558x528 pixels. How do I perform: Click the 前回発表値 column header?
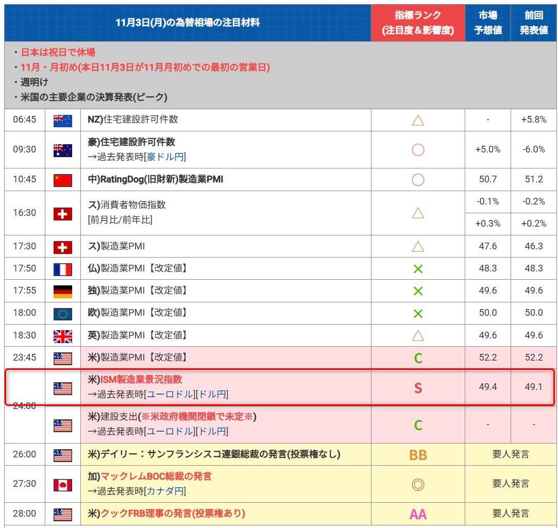click(533, 23)
